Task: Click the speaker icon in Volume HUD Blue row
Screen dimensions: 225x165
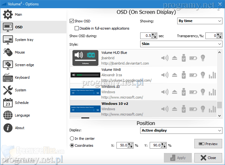Action: [165, 58]
